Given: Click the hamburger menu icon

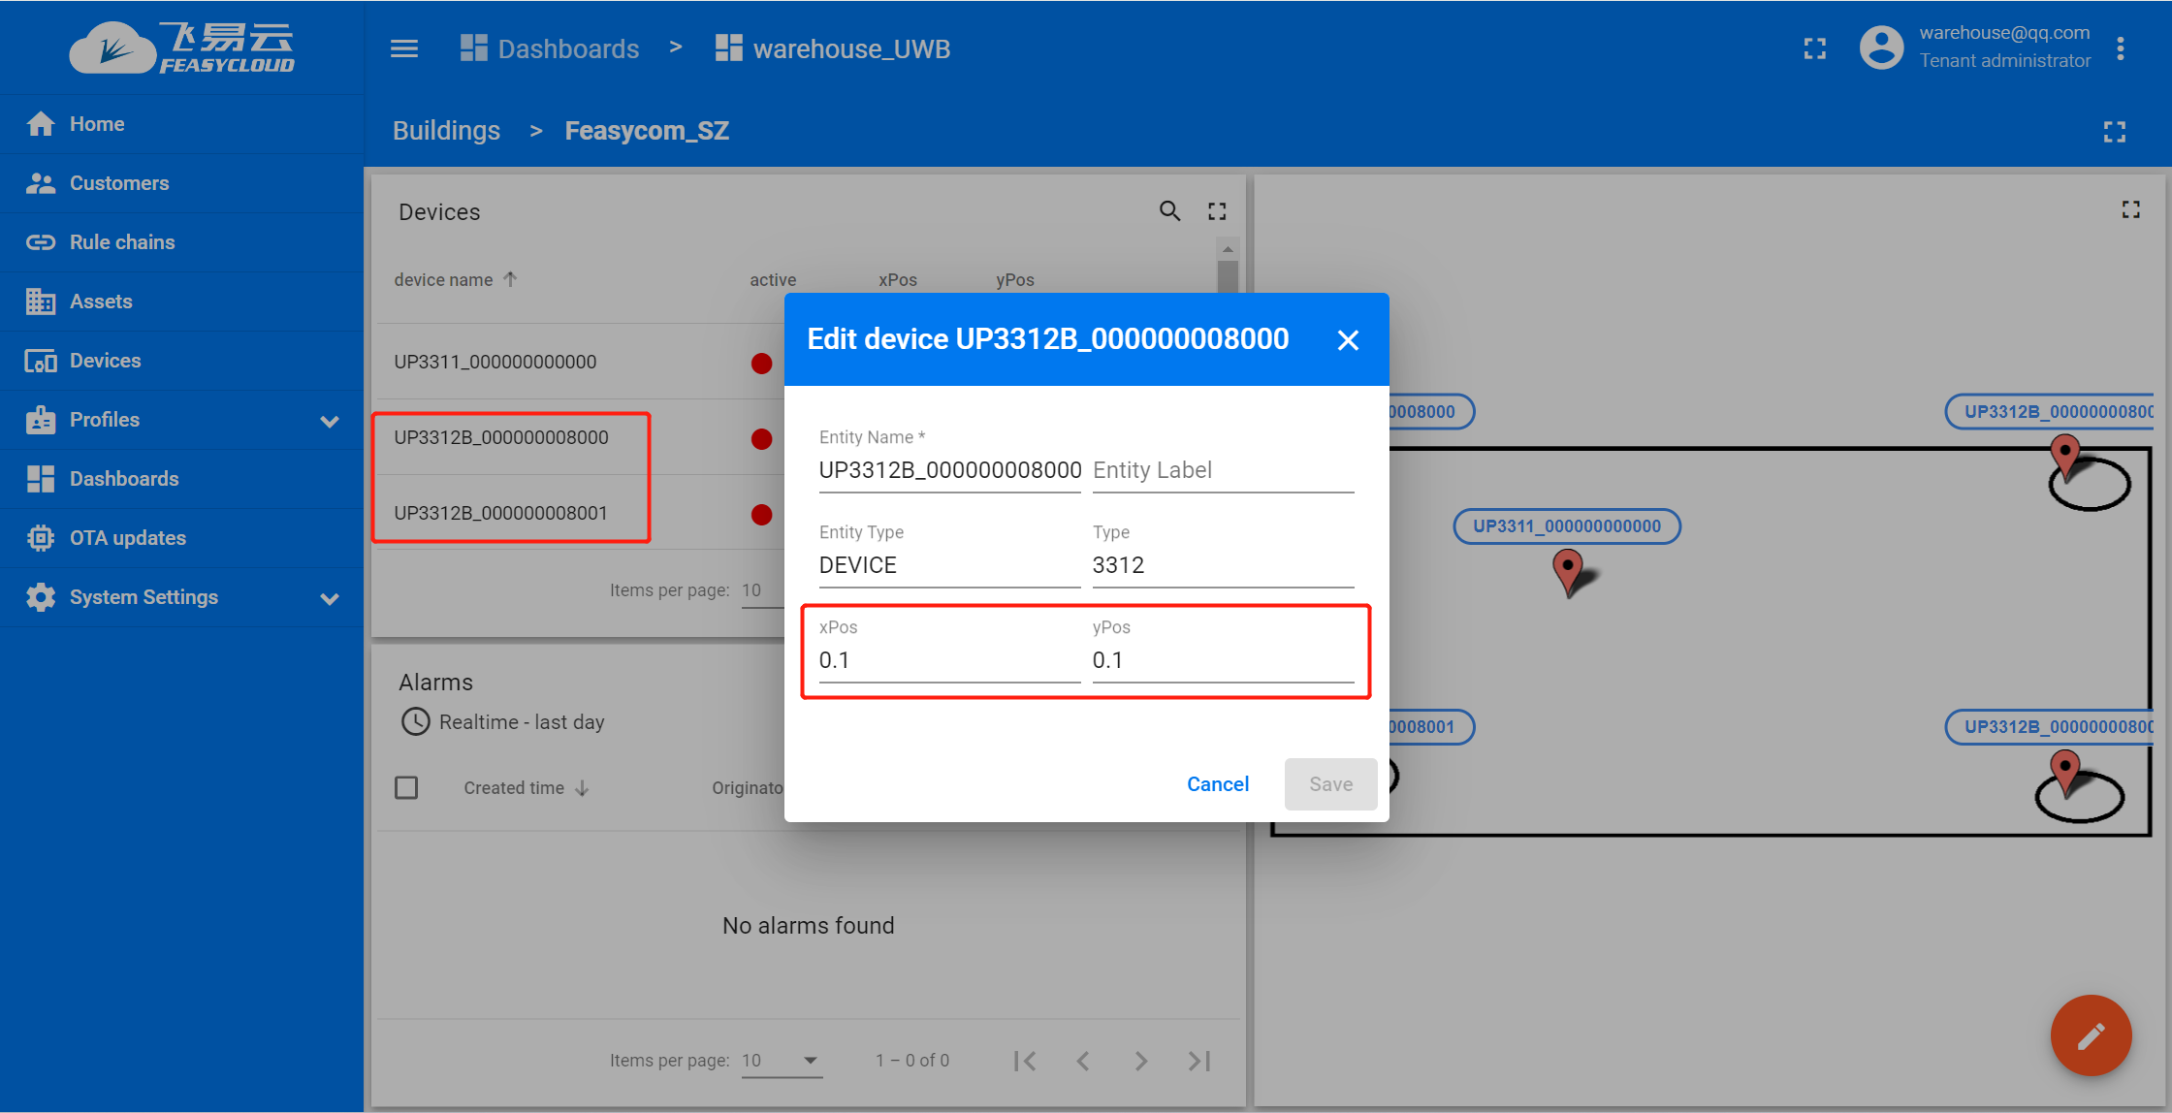Looking at the screenshot, I should pos(404,48).
